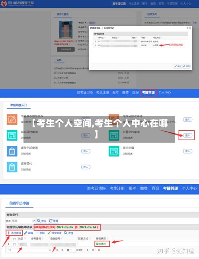The height and width of the screenshot is (259, 199).
Task: Open 报考 in the bar above 考籍功能入口
Action: click(115, 92)
